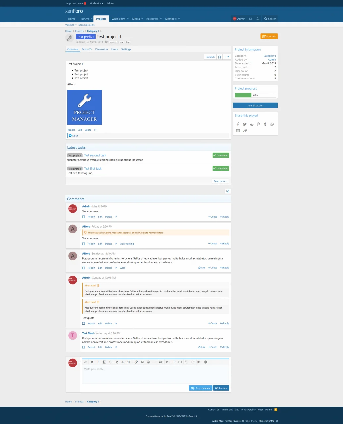Insert a table with the editor table icon
The height and width of the screenshot is (424, 343).
click(x=180, y=362)
